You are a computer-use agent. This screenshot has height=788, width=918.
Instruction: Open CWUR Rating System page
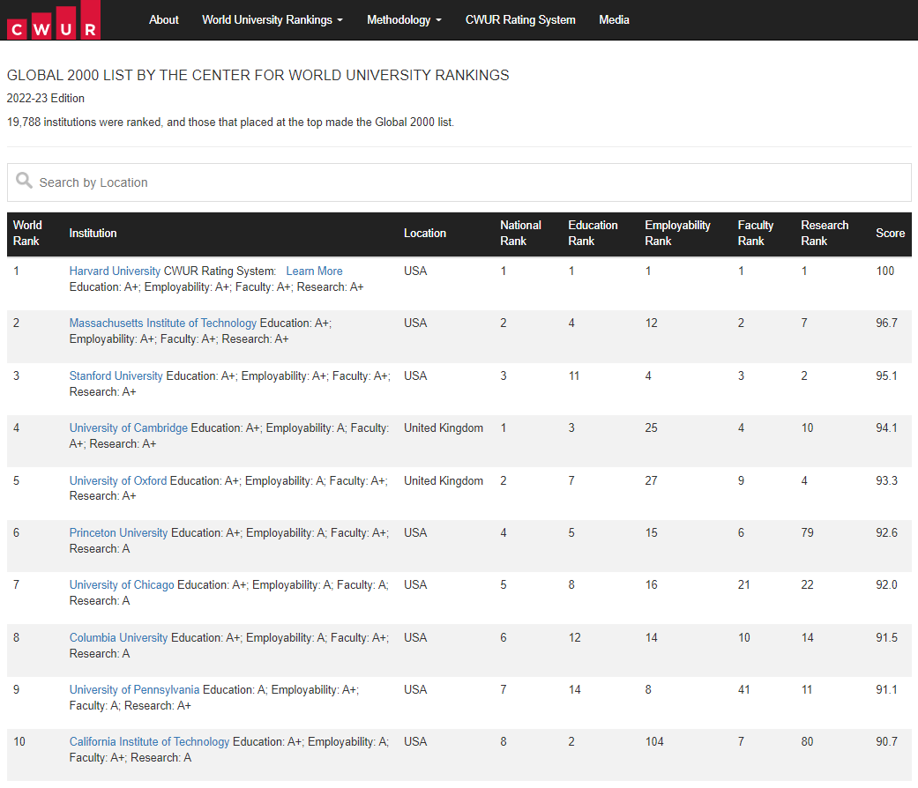tap(520, 19)
